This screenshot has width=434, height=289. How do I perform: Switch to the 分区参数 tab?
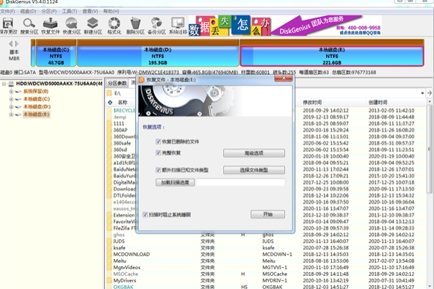point(117,83)
